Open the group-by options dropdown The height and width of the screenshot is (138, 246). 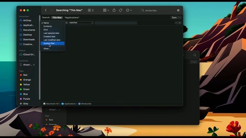coord(106,10)
